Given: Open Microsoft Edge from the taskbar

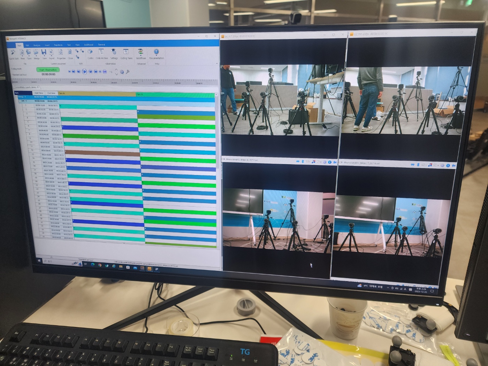Looking at the screenshot, I should [x=93, y=265].
